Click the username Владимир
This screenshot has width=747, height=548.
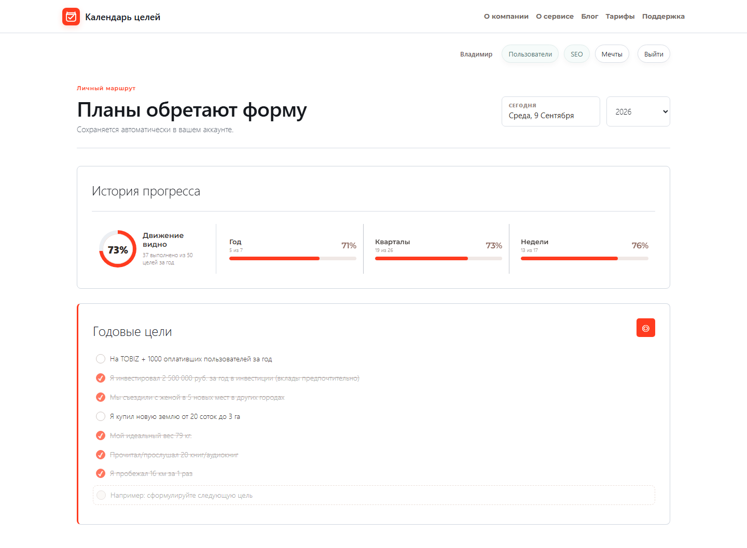[x=476, y=54]
